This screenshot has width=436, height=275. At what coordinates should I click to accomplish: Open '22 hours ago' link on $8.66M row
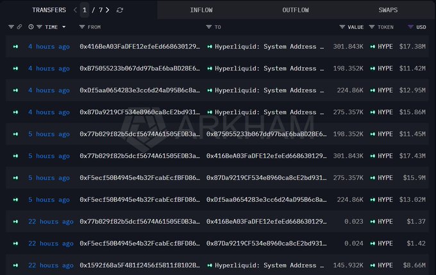tap(51, 265)
